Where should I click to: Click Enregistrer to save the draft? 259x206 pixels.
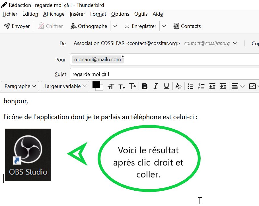click(x=141, y=26)
